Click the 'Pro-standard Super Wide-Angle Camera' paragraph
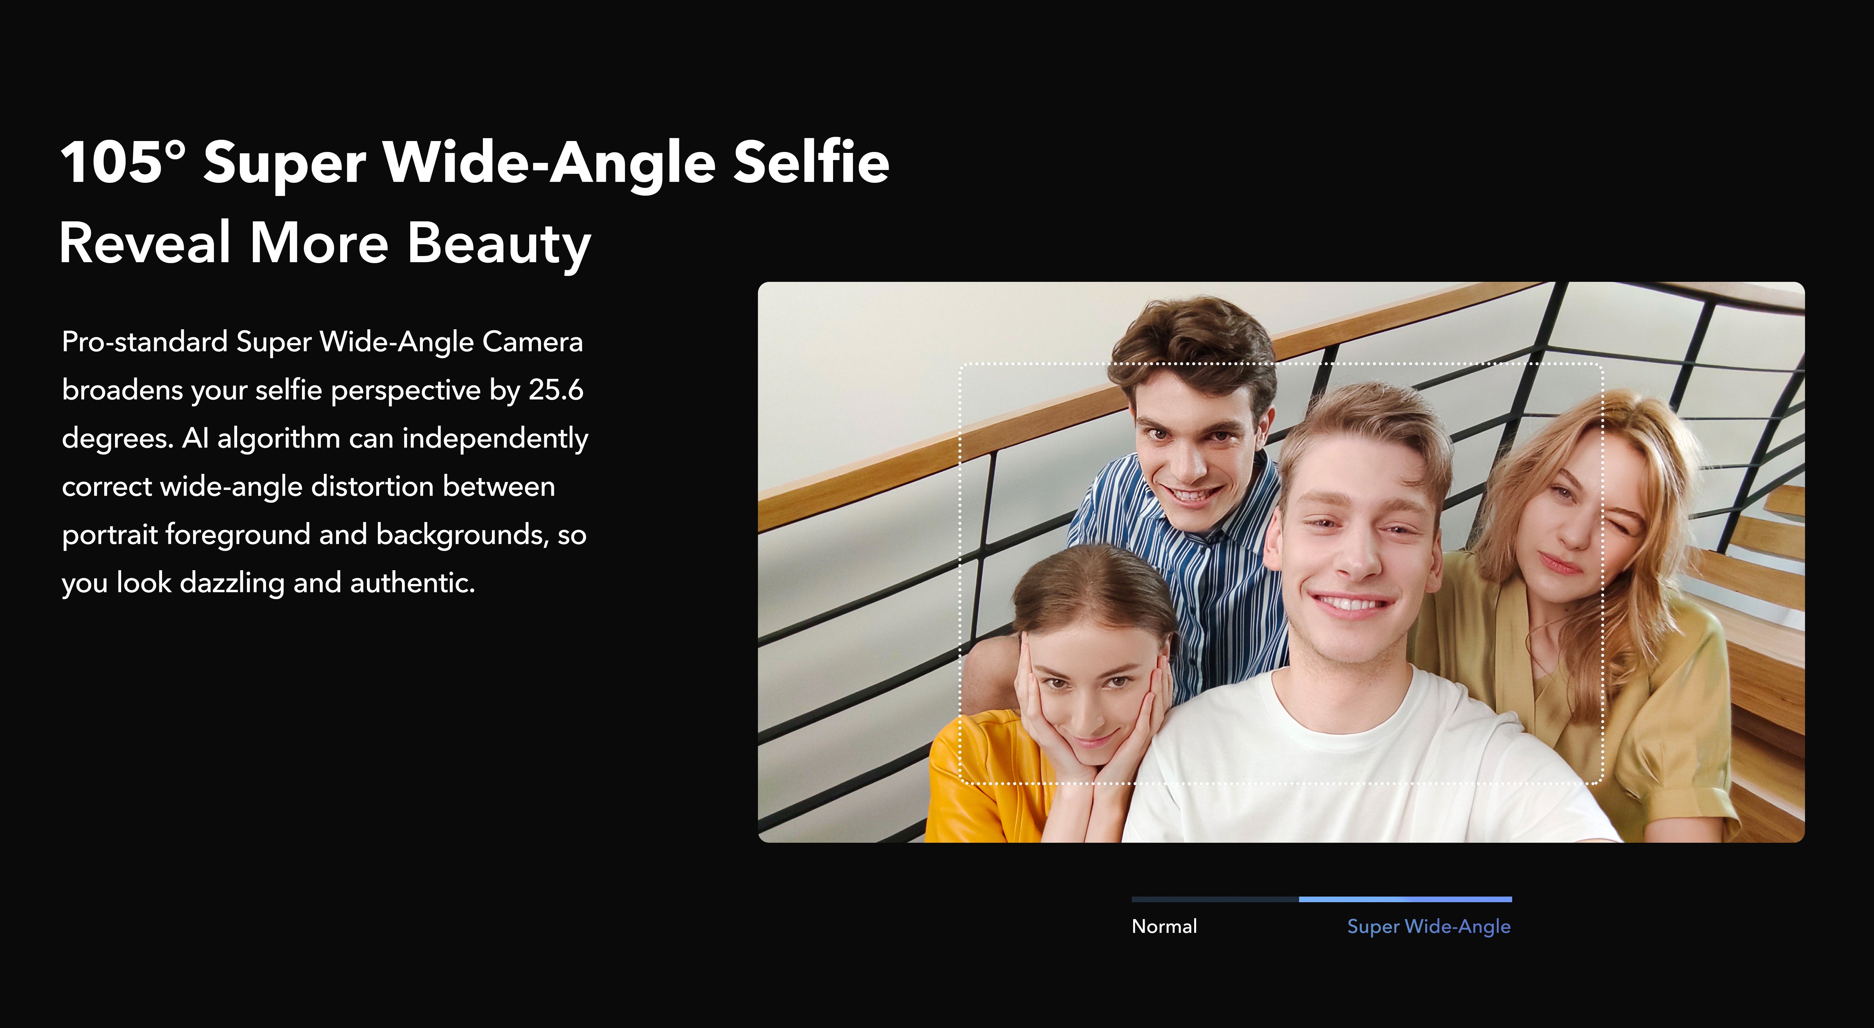This screenshot has width=1874, height=1028. (325, 462)
